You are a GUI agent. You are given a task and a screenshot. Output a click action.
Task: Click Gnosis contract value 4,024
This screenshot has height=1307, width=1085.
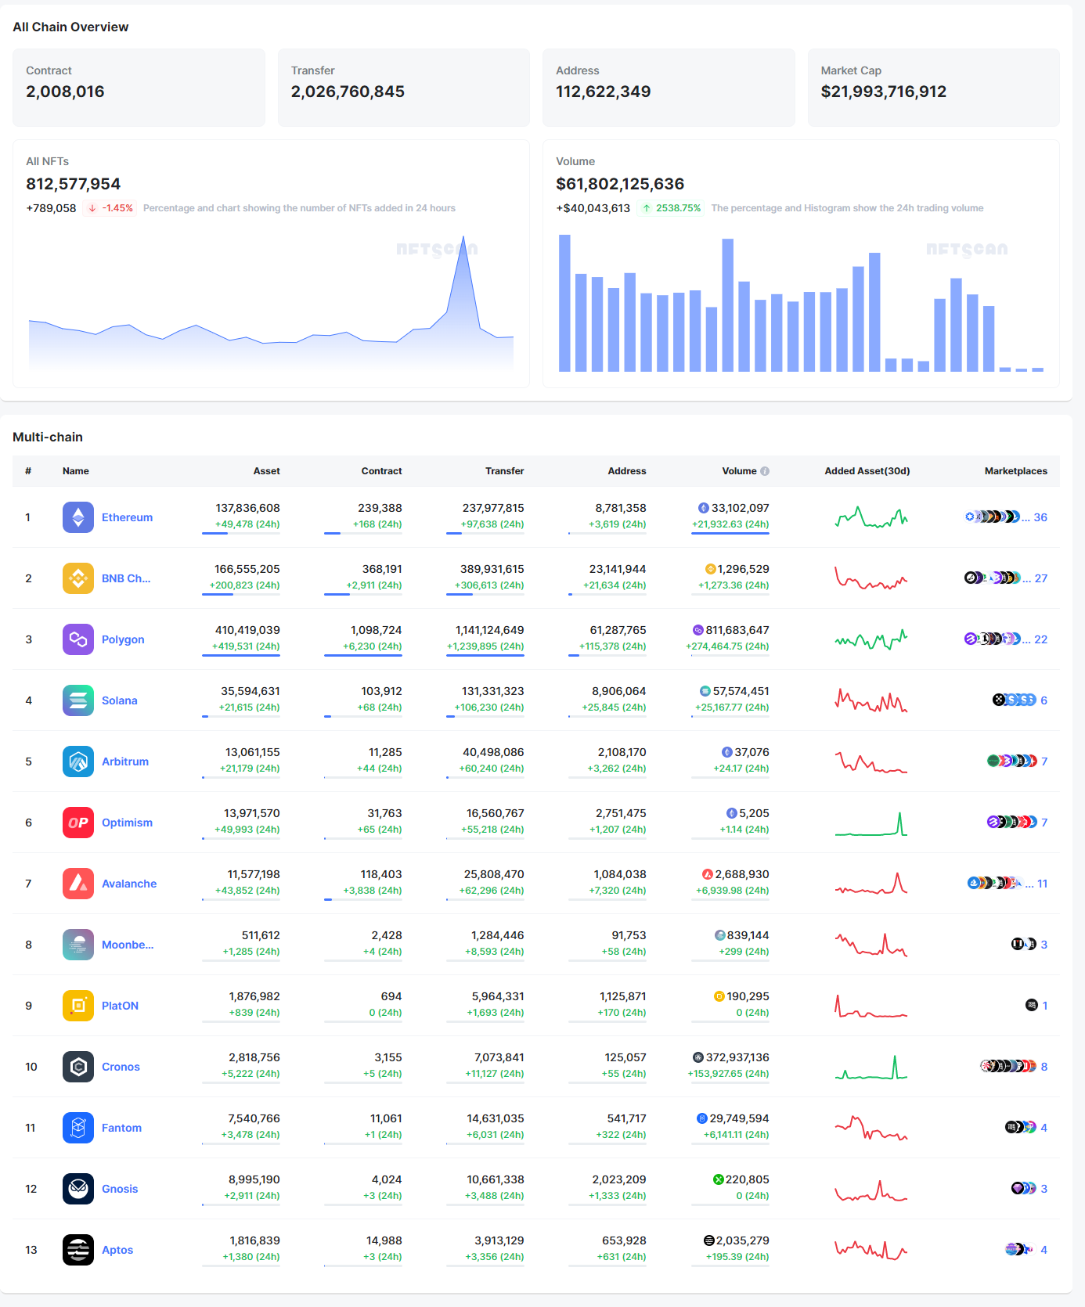coord(387,1179)
